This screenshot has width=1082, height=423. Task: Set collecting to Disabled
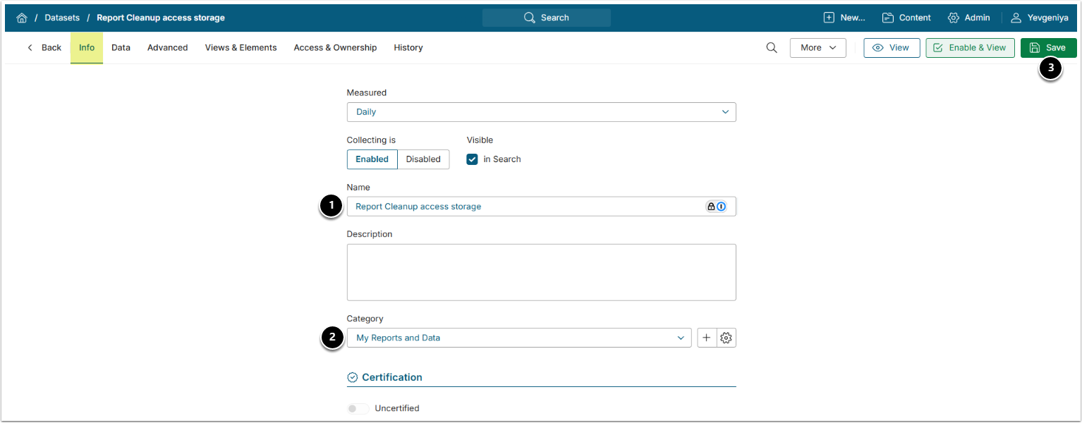point(423,159)
